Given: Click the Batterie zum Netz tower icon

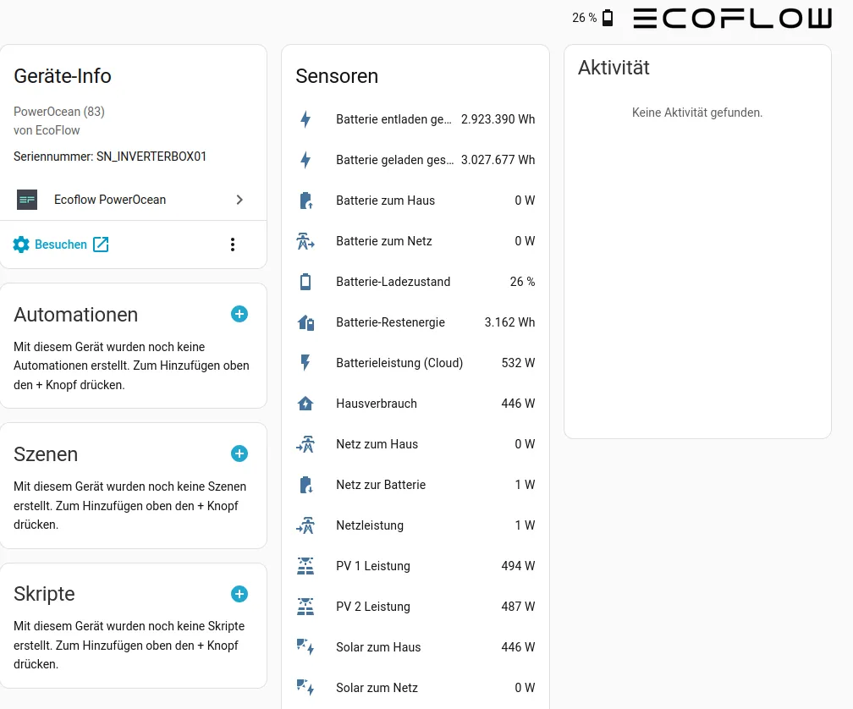Looking at the screenshot, I should 305,241.
